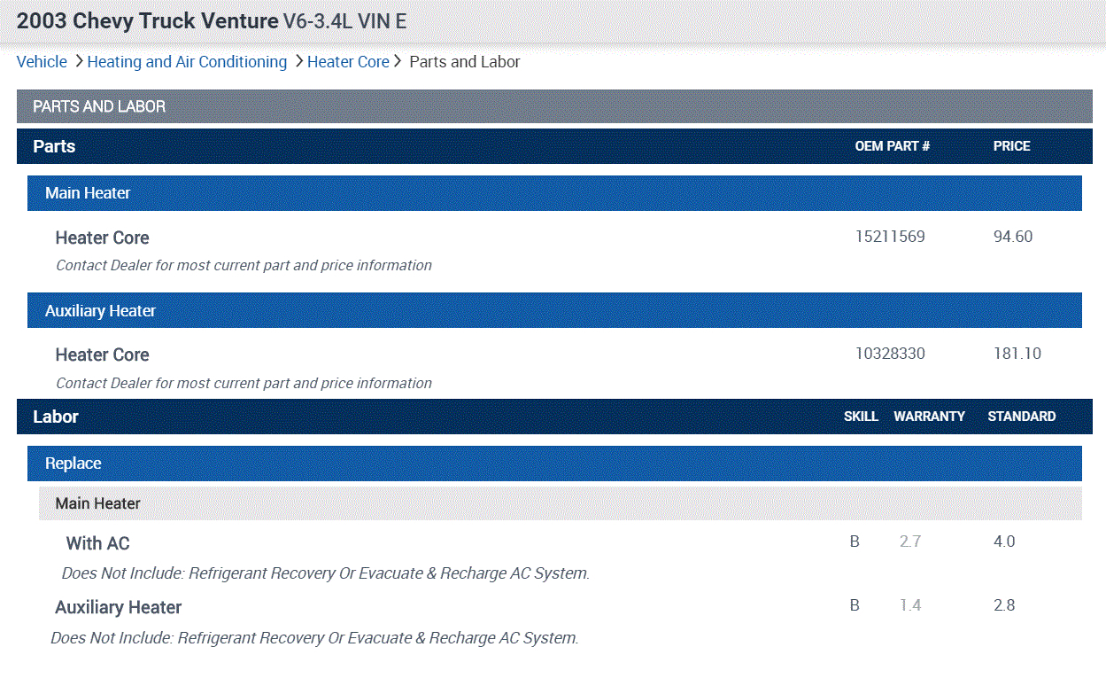Viewport: 1106px width, 678px height.
Task: Click the With AC labor operation
Action: coord(97,543)
